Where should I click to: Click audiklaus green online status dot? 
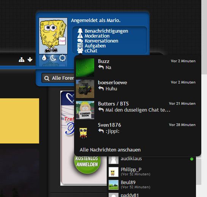point(192,159)
